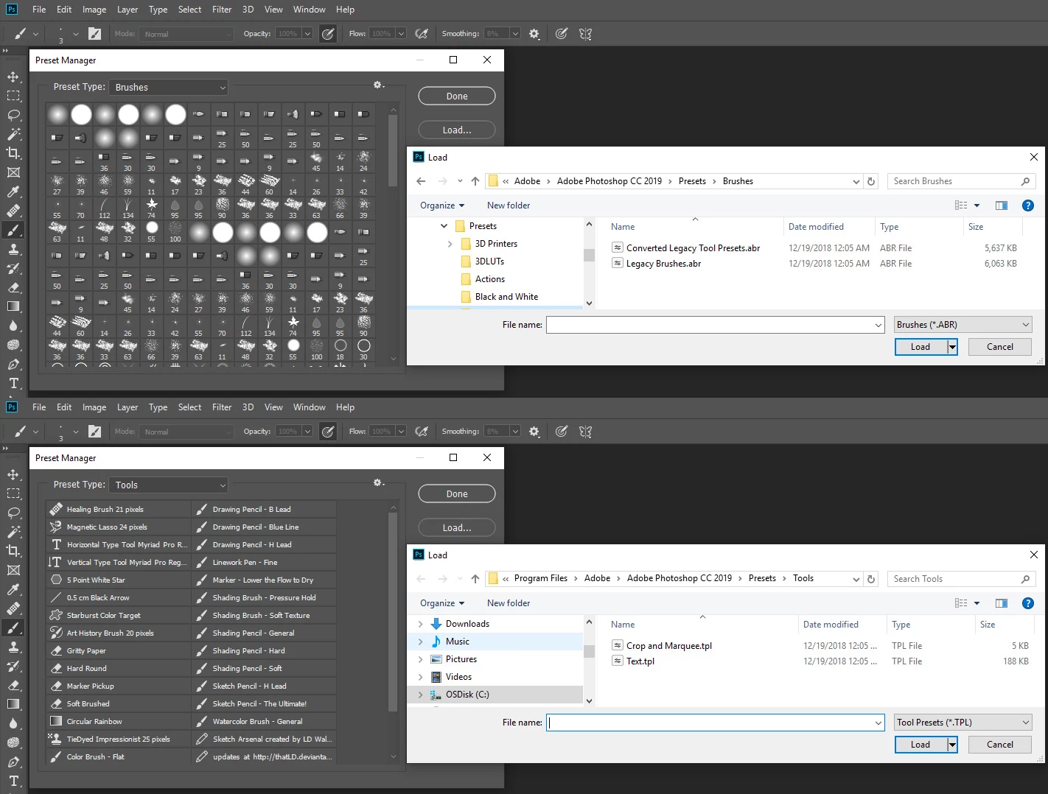Click refresh icon in Brushes folder Load dialog
The width and height of the screenshot is (1048, 794).
point(871,181)
